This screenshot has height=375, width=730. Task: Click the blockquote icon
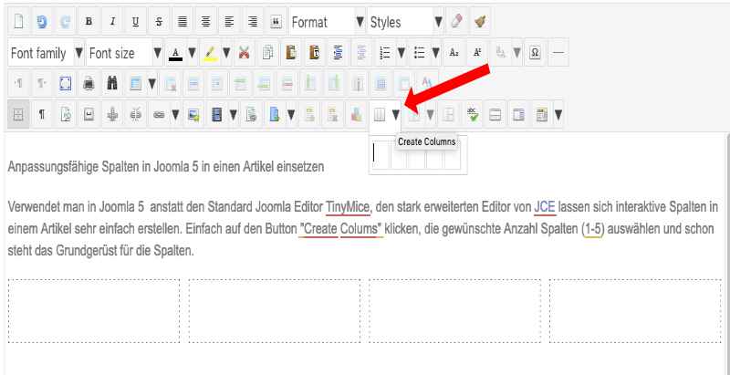click(277, 20)
